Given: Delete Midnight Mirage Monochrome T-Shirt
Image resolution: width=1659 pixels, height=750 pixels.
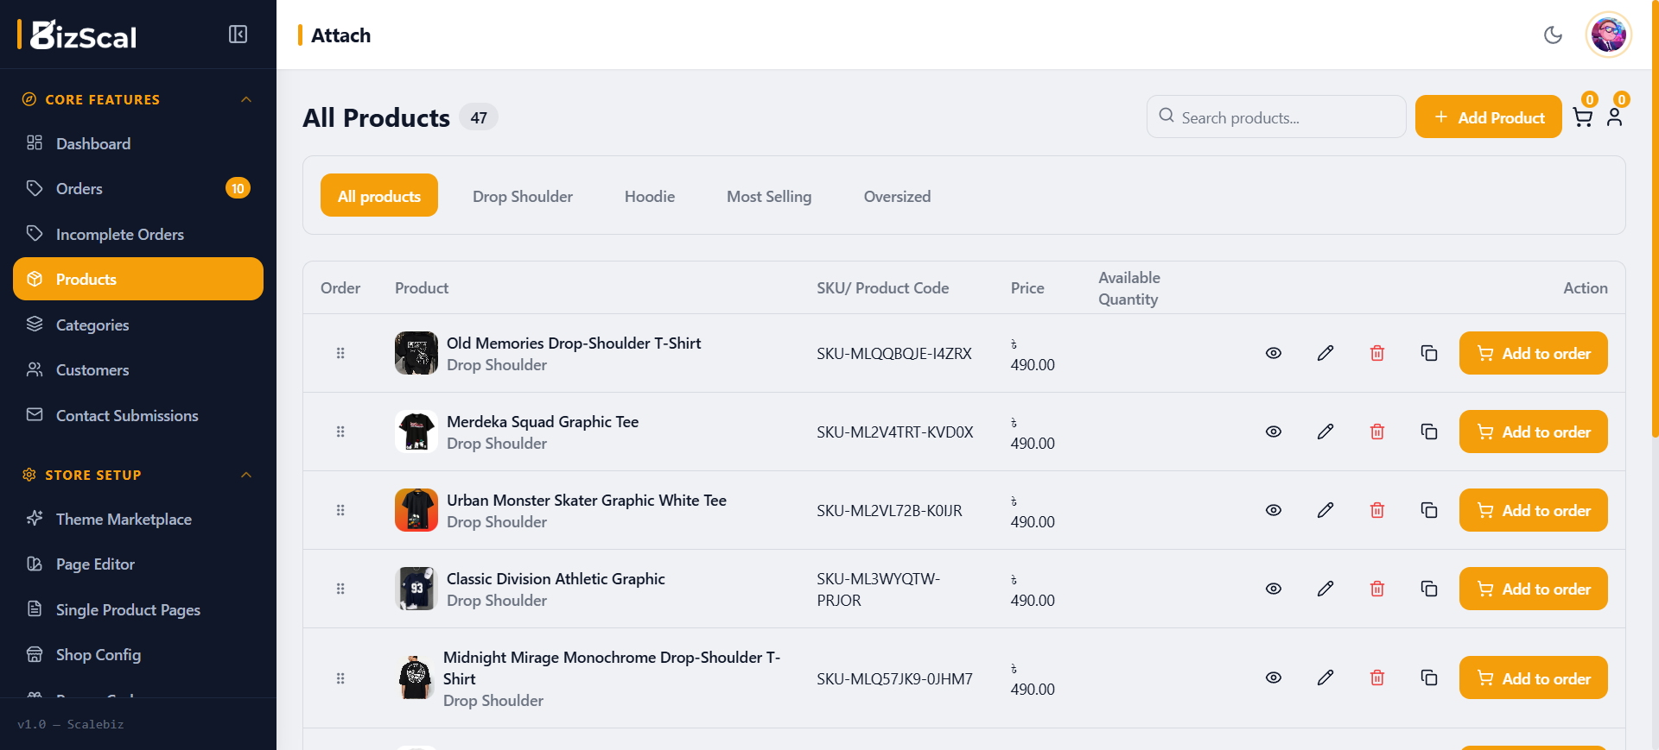Looking at the screenshot, I should [x=1377, y=678].
